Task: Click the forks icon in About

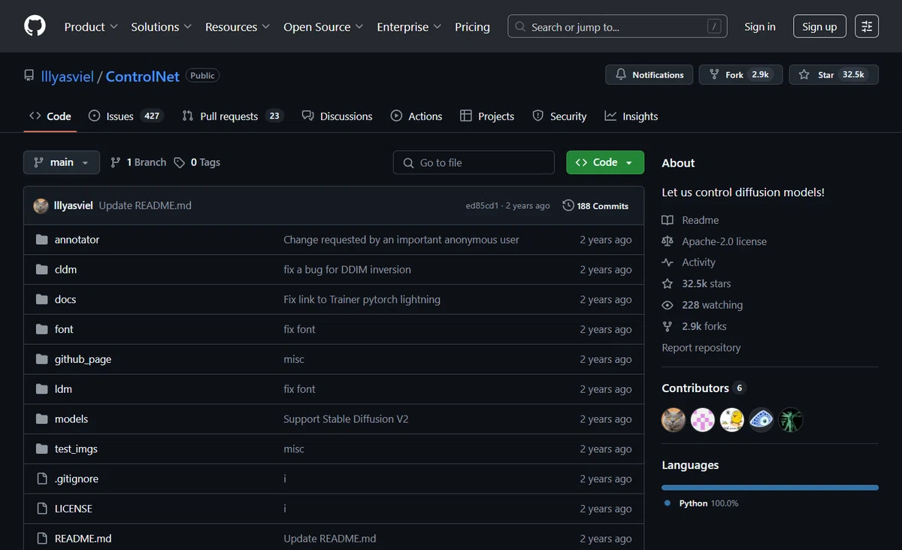Action: point(667,326)
